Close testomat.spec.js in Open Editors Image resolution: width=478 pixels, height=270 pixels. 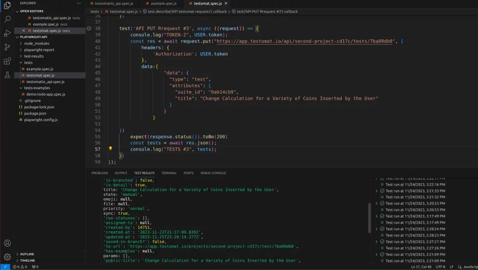[24, 31]
